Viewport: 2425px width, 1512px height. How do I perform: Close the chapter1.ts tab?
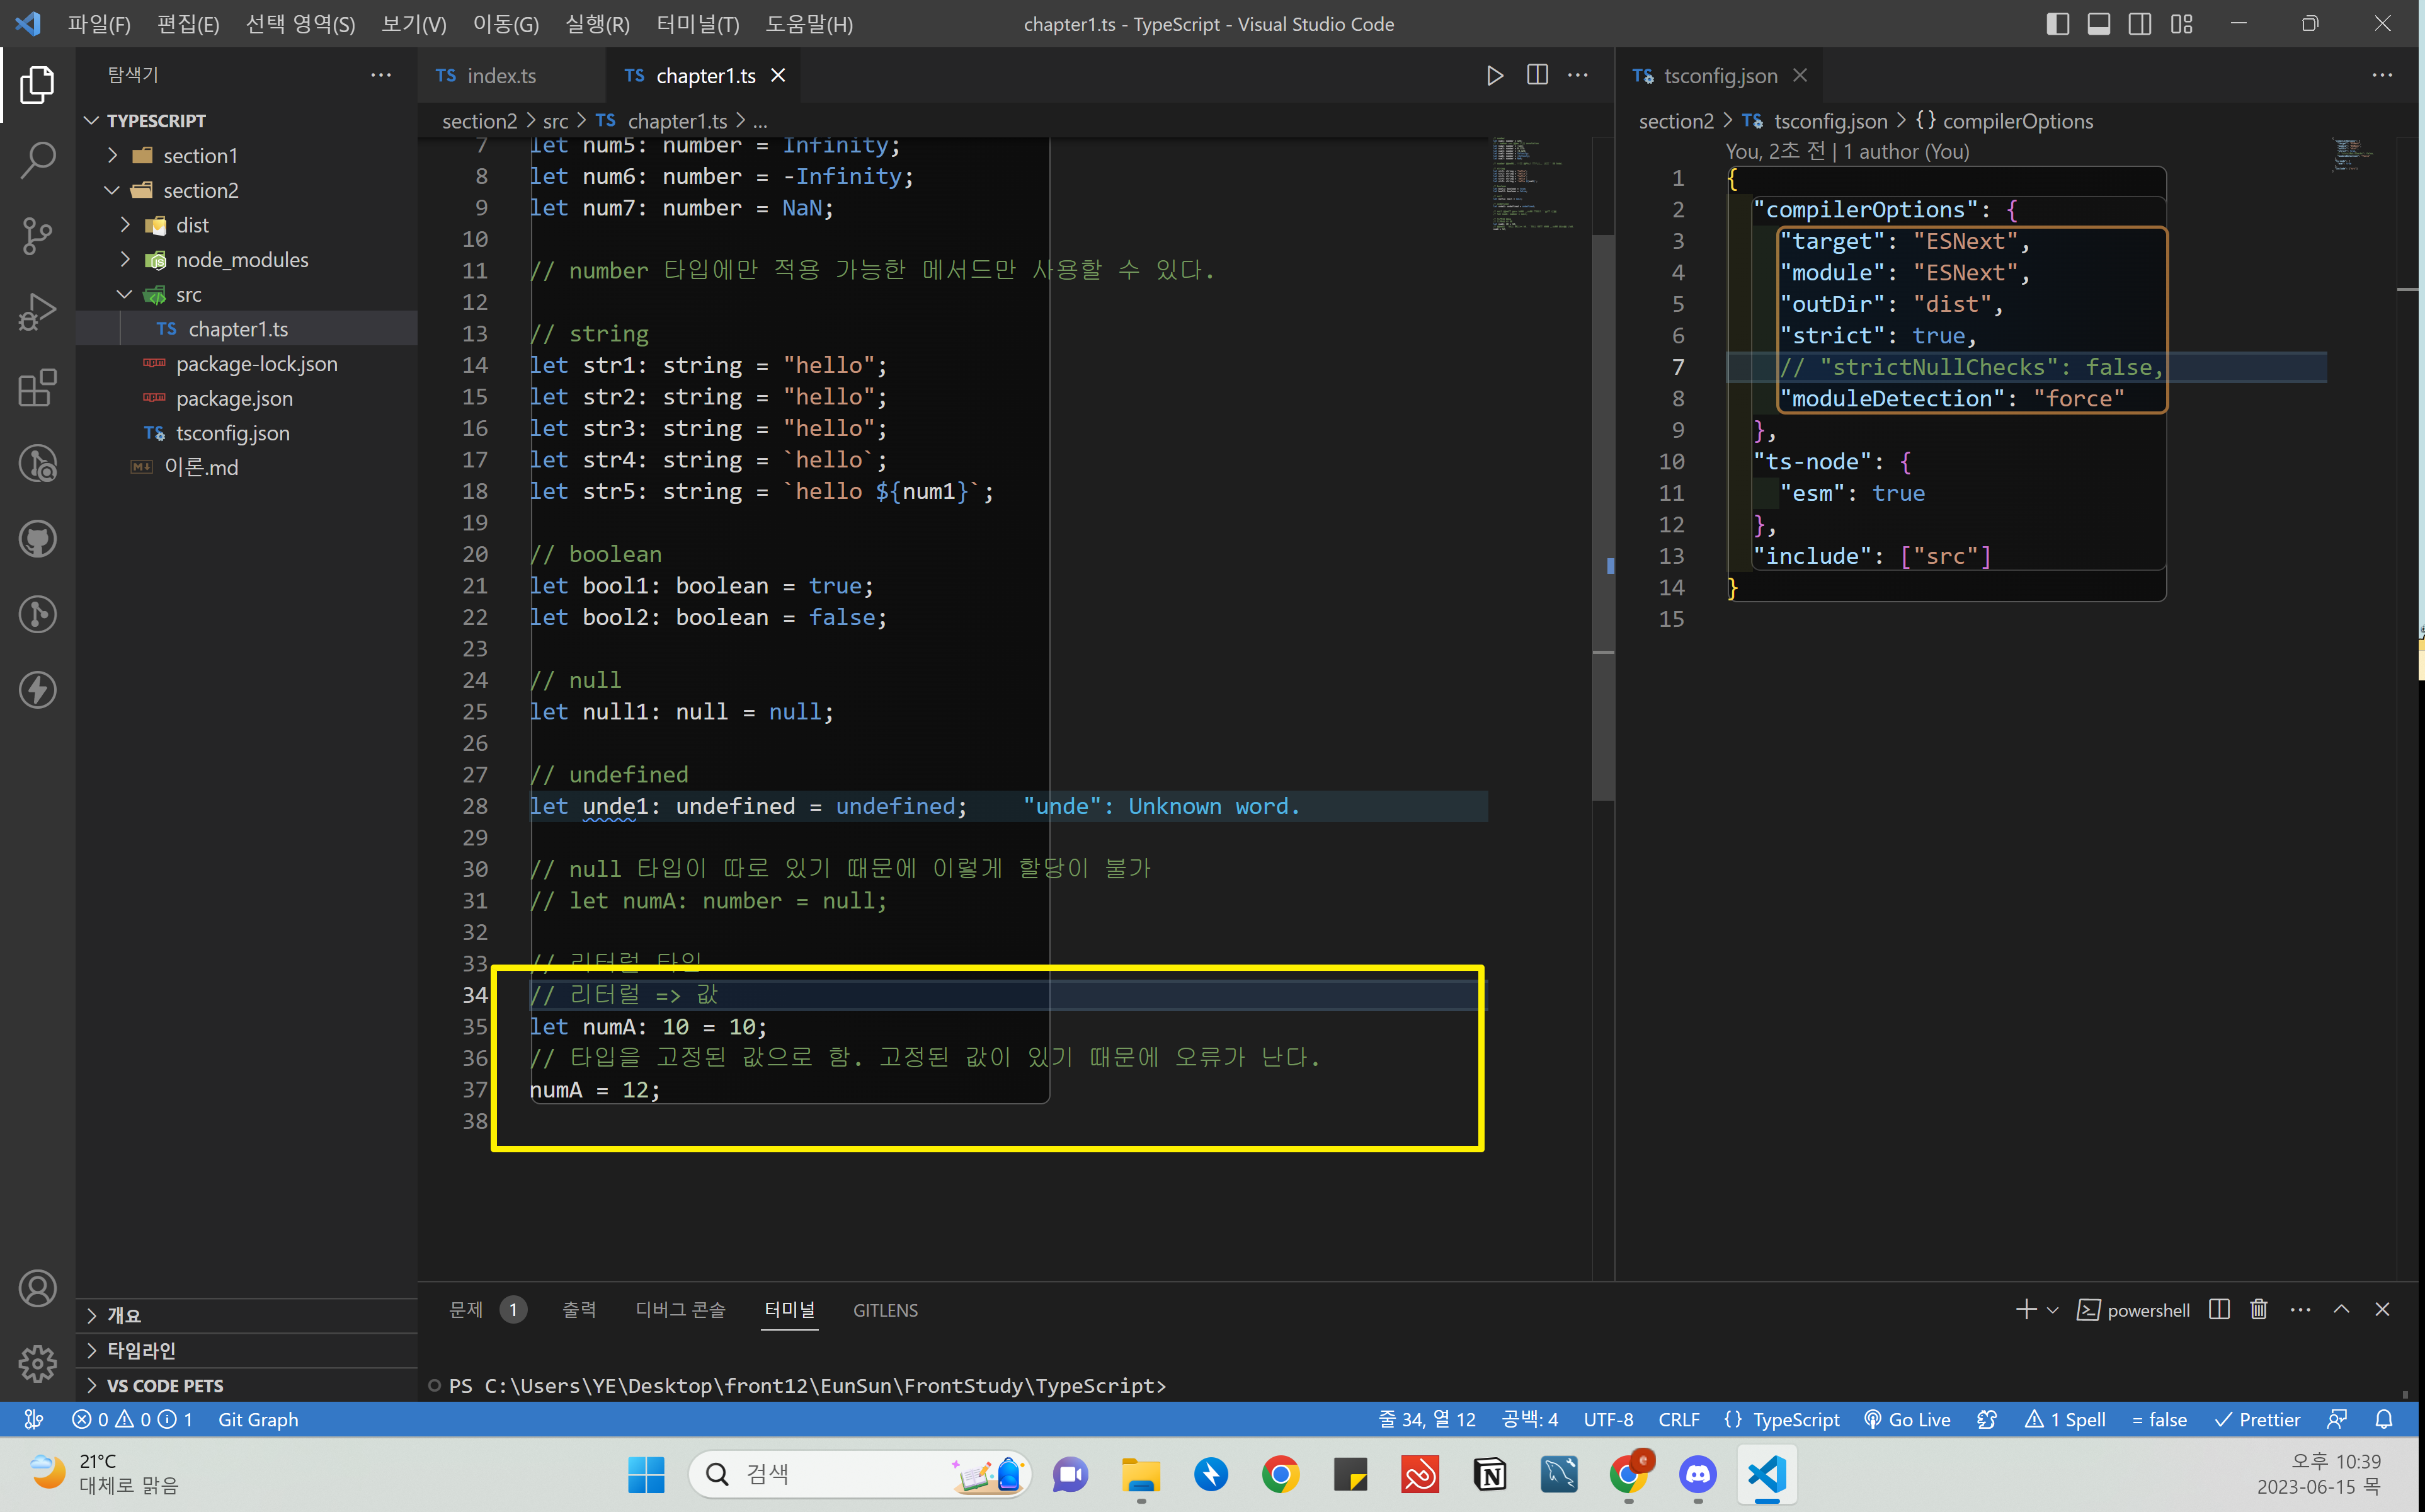(778, 75)
